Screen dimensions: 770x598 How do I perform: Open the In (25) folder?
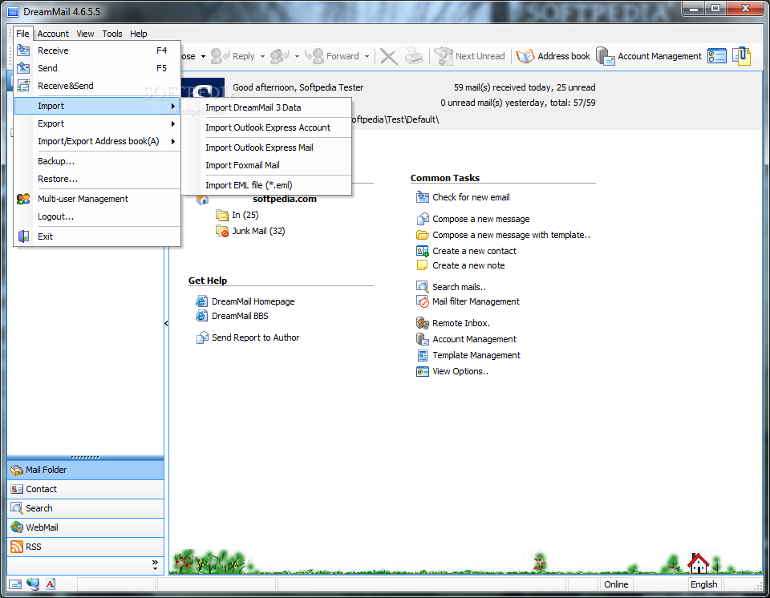click(x=245, y=215)
